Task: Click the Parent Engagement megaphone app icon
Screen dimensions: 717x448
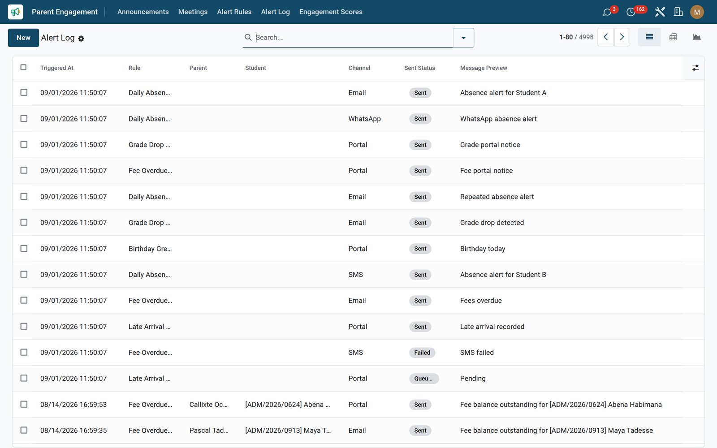Action: (x=15, y=12)
